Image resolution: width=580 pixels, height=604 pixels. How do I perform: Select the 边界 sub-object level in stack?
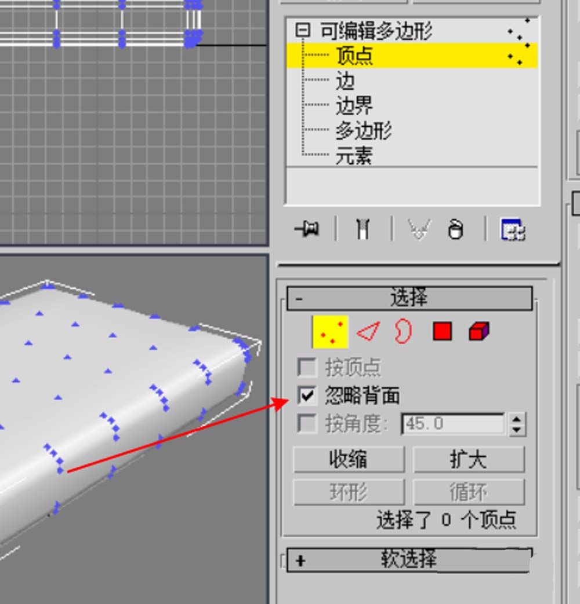[354, 105]
